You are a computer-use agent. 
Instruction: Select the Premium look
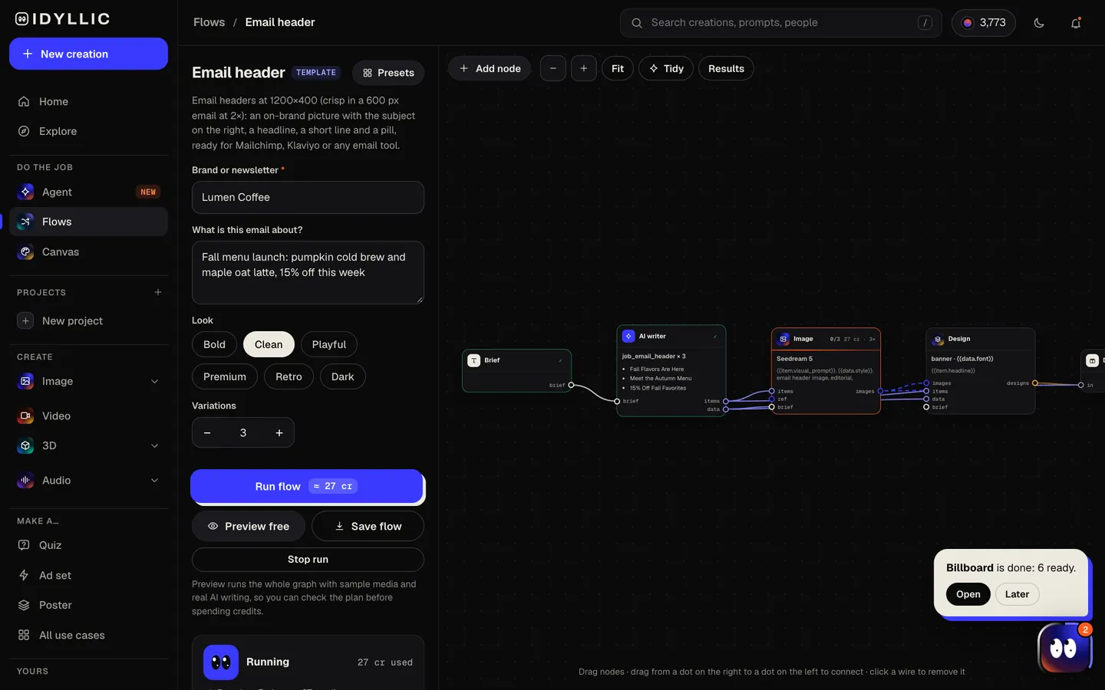click(x=225, y=376)
